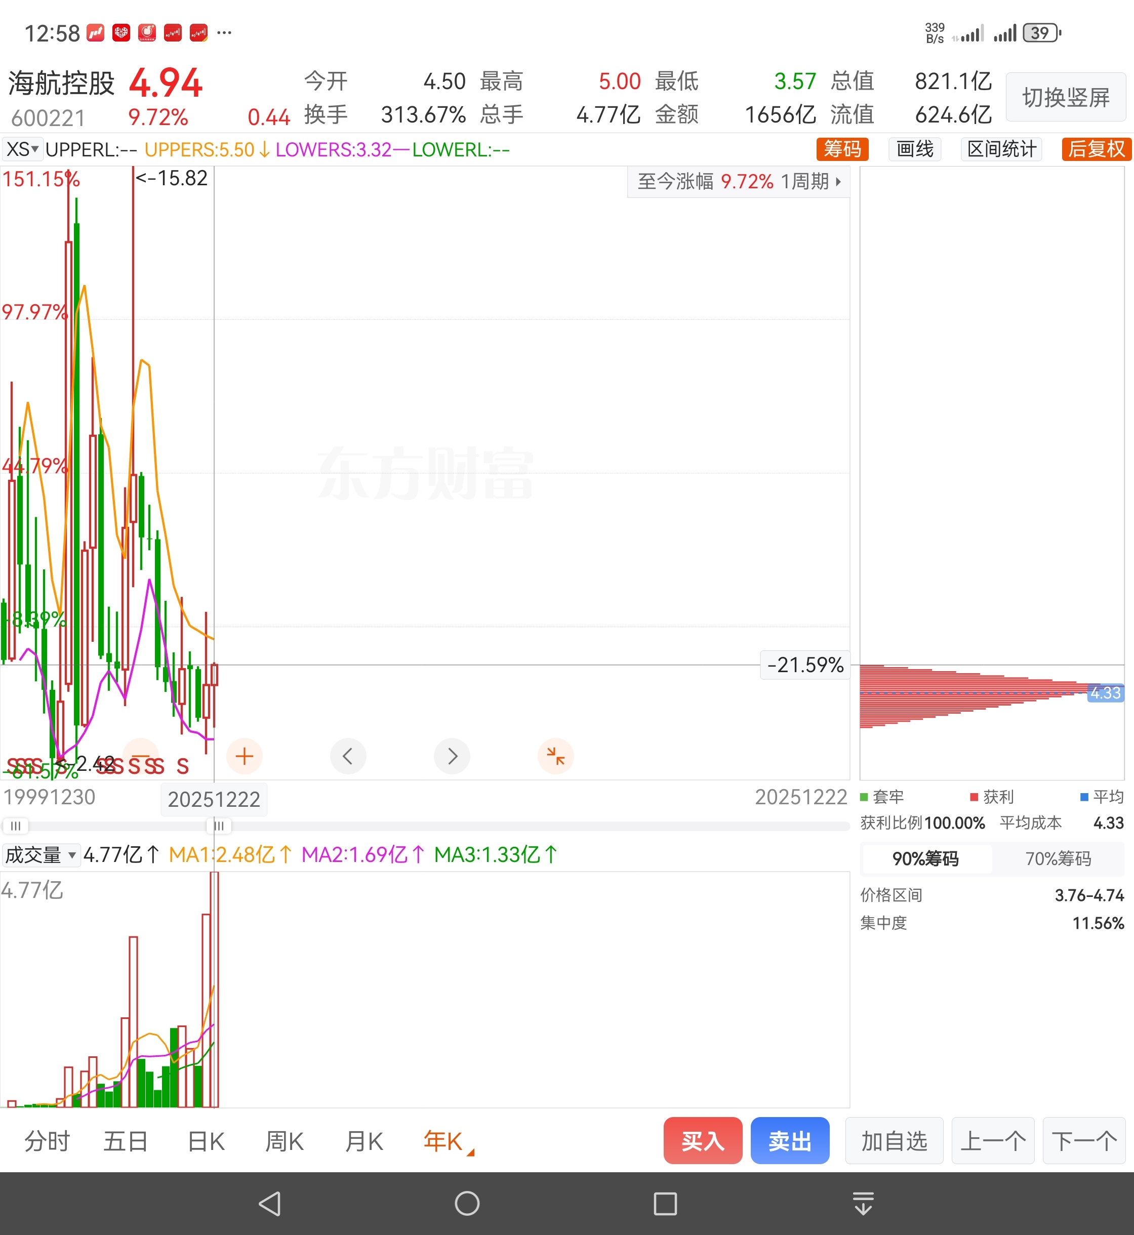The width and height of the screenshot is (1134, 1235).
Task: Tap the right arrow chart navigation icon
Action: (x=452, y=756)
